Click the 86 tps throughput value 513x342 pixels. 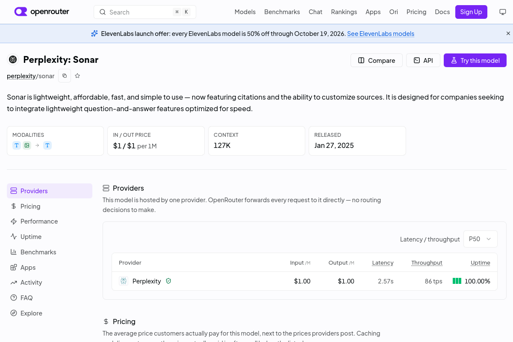[433, 281]
